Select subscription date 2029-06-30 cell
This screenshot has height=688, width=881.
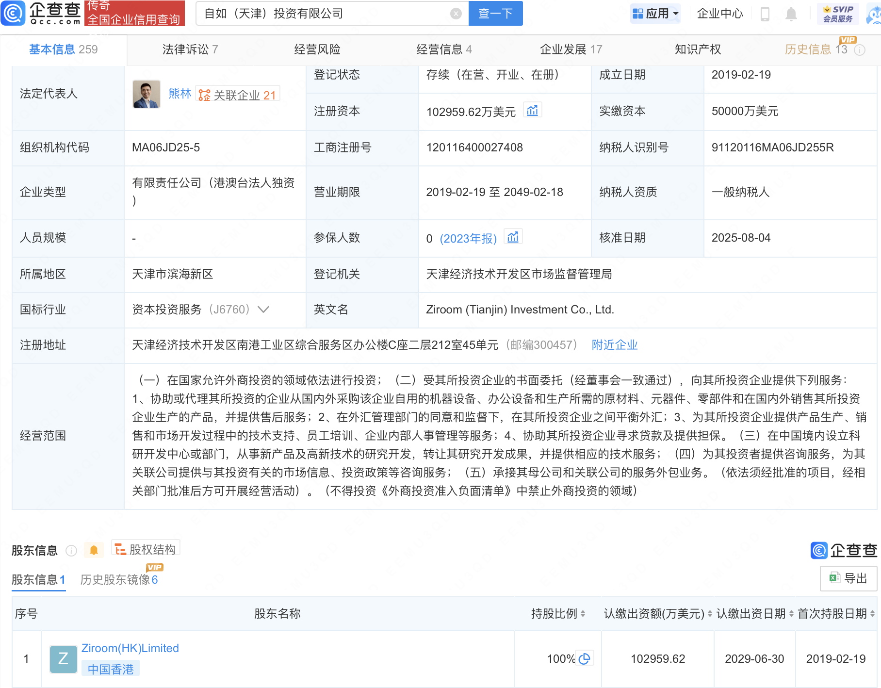pos(754,659)
